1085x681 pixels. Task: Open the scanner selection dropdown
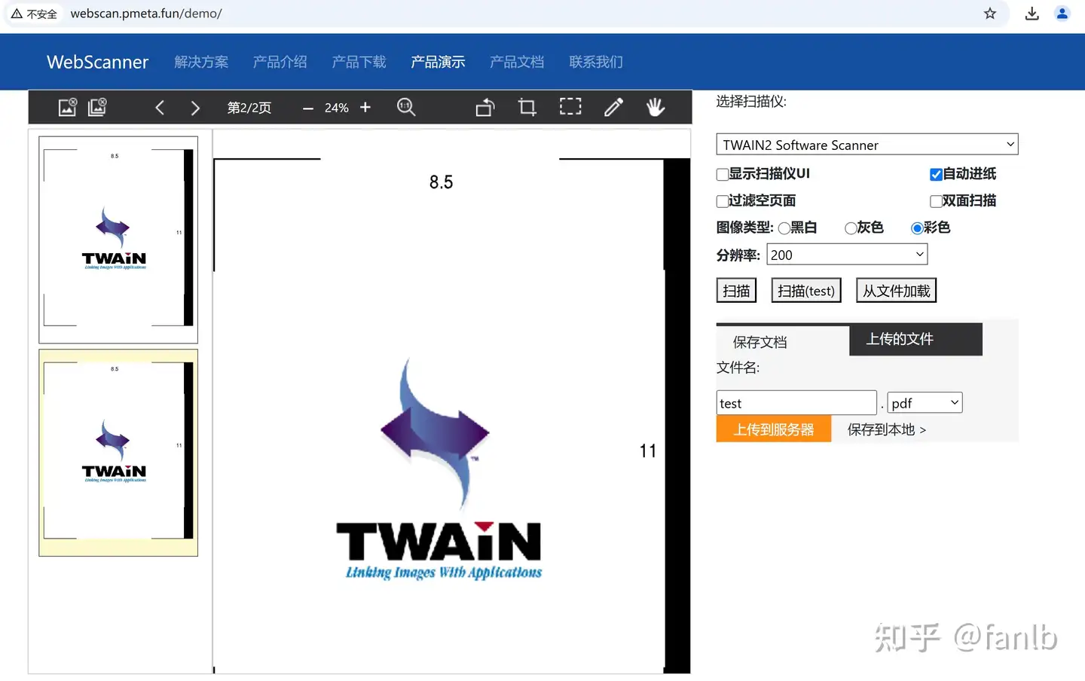866,144
